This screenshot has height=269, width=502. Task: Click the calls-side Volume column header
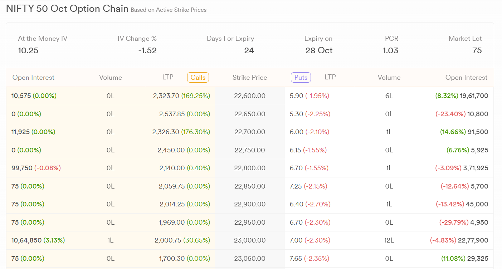click(110, 78)
